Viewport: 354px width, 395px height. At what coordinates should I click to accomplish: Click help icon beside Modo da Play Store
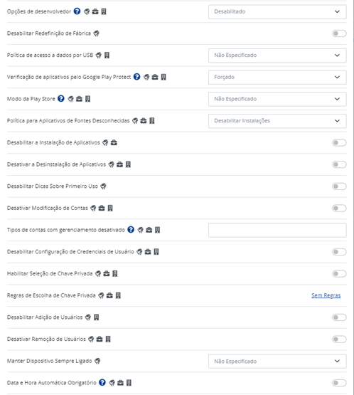point(61,99)
